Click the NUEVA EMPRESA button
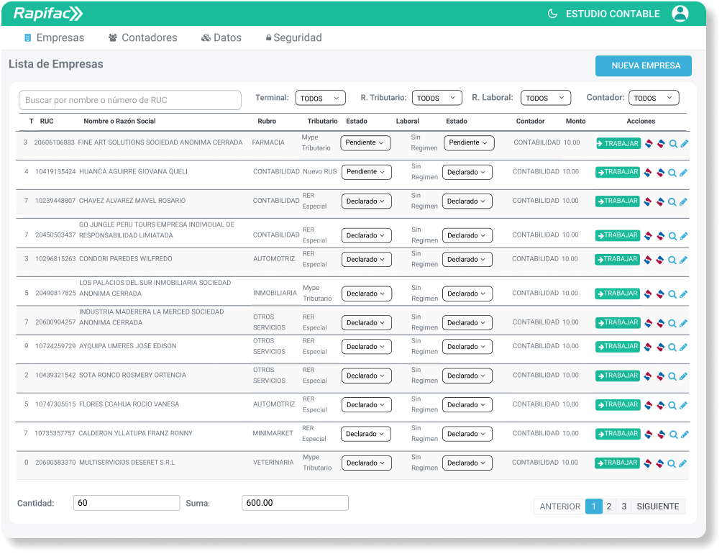Viewport: 722px width, 554px height. [x=644, y=65]
